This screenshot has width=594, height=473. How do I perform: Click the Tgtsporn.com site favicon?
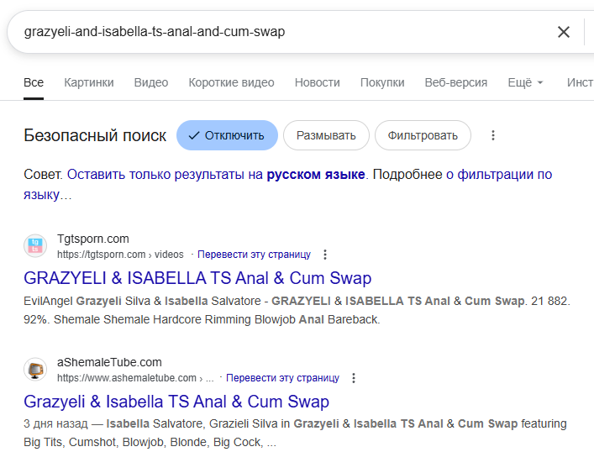(x=35, y=246)
